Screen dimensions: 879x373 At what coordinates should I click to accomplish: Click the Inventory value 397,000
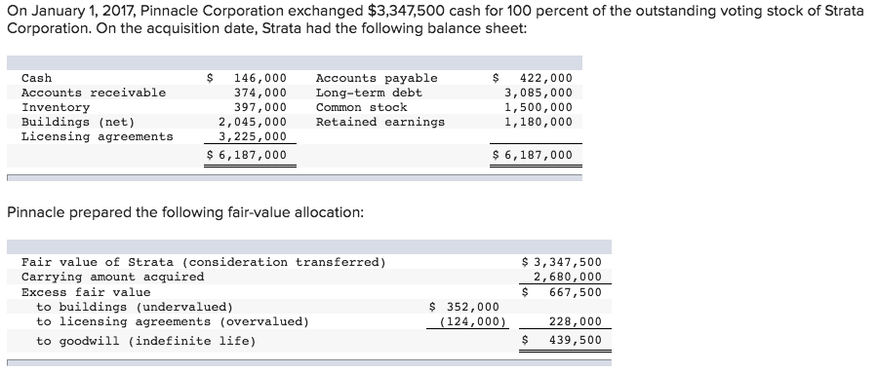(x=260, y=107)
